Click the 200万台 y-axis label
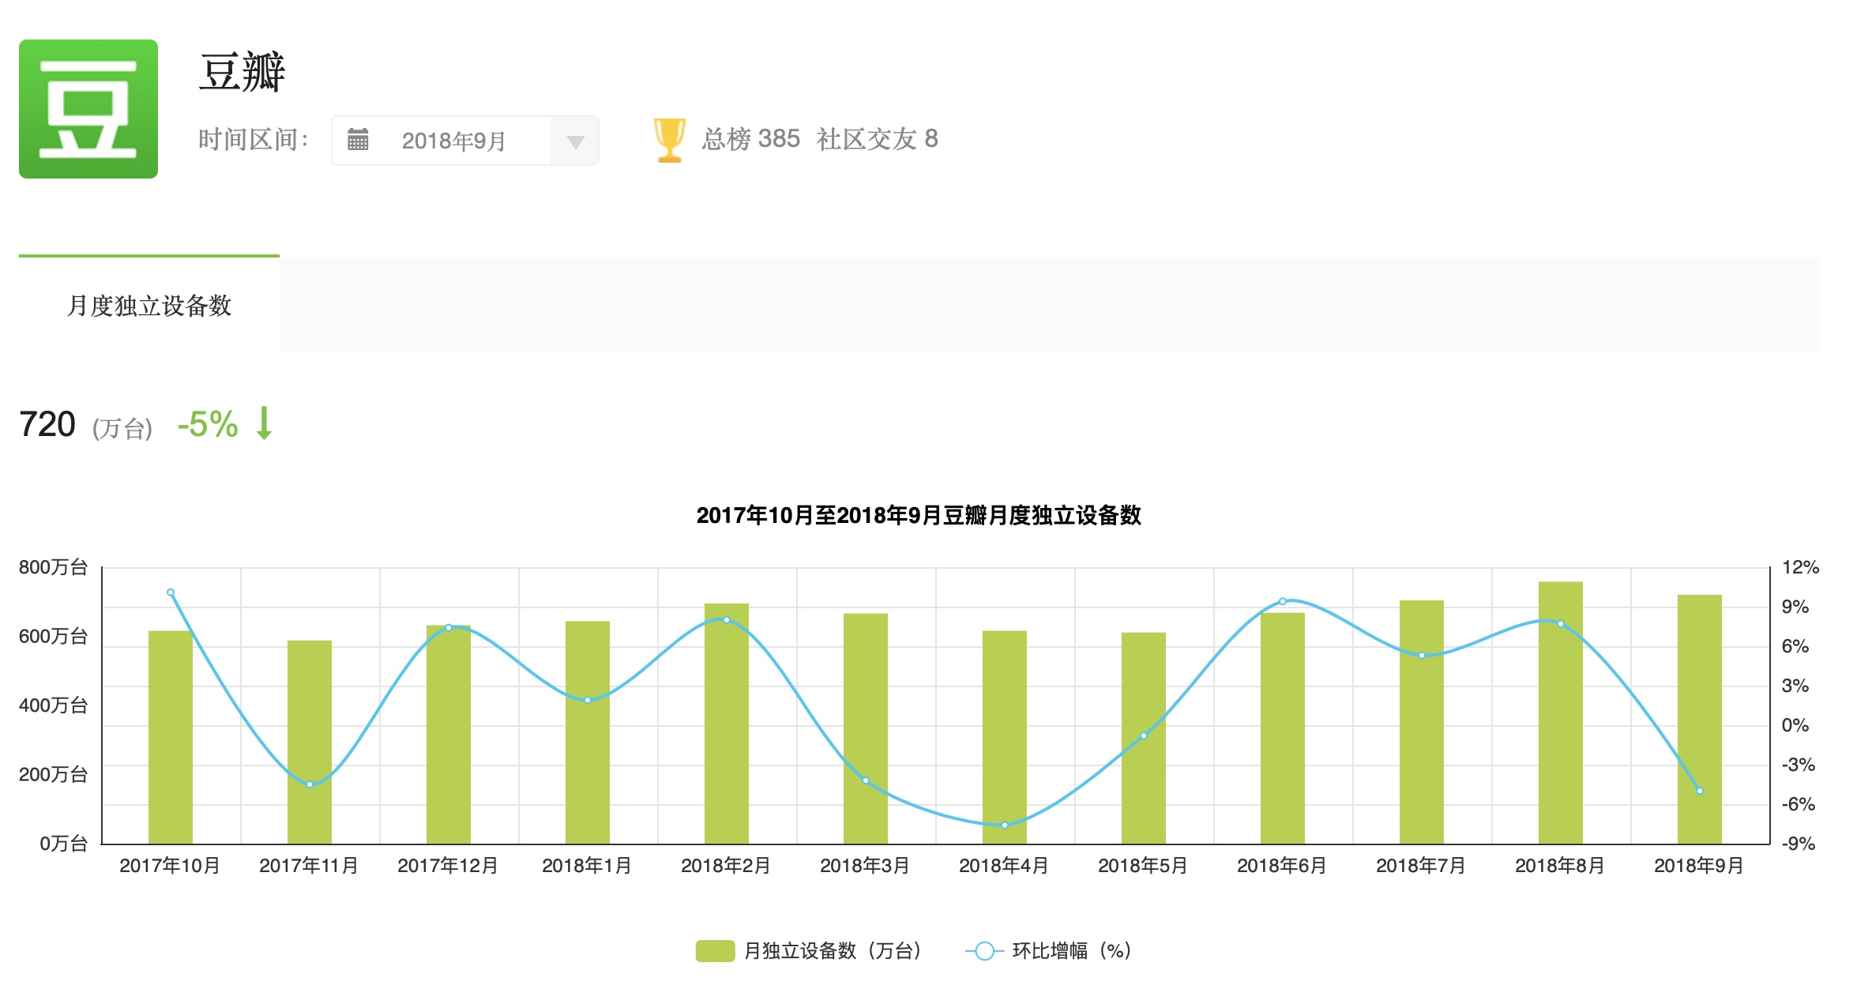The image size is (1872, 989). [53, 774]
